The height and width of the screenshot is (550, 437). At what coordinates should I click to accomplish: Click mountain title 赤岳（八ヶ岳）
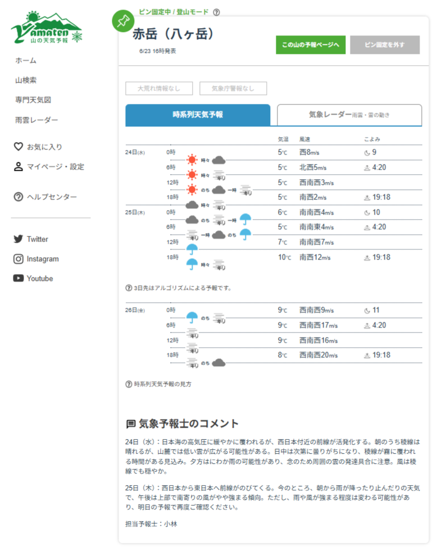[x=174, y=34]
